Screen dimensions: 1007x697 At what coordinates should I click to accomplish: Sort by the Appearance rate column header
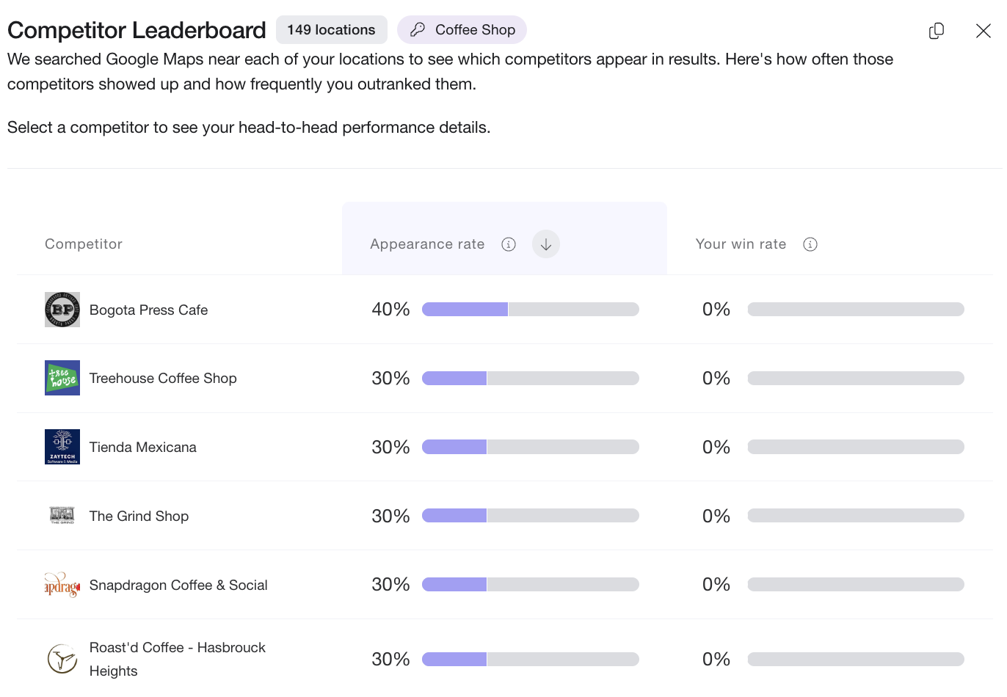pyautogui.click(x=427, y=244)
